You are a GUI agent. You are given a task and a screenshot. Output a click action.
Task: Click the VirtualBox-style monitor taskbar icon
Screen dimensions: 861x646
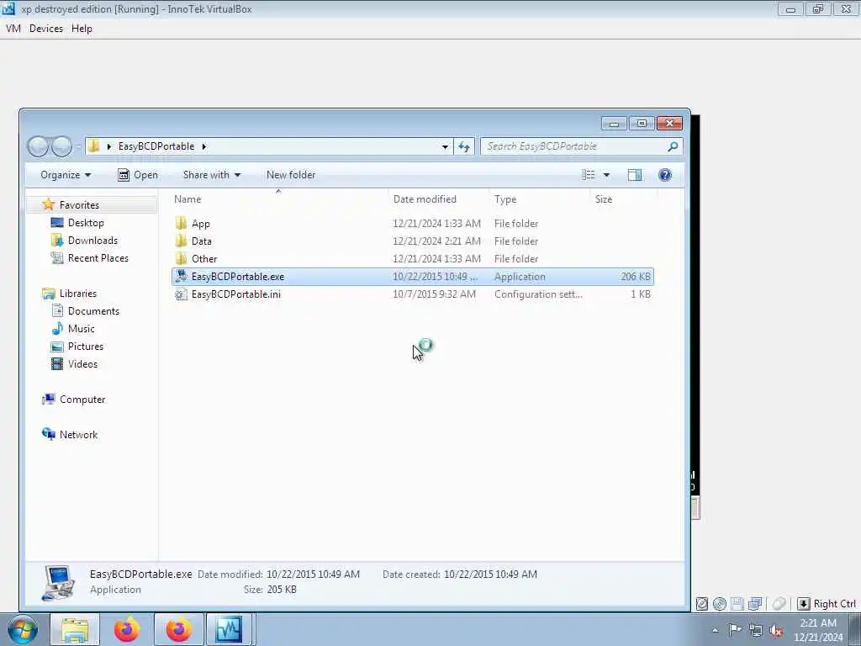229,629
